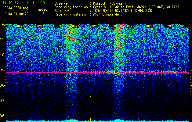Screen dimensions: 192x122
Task: Click the meteor echo burst between 0026 and 0027
Action: pos(119,72)
